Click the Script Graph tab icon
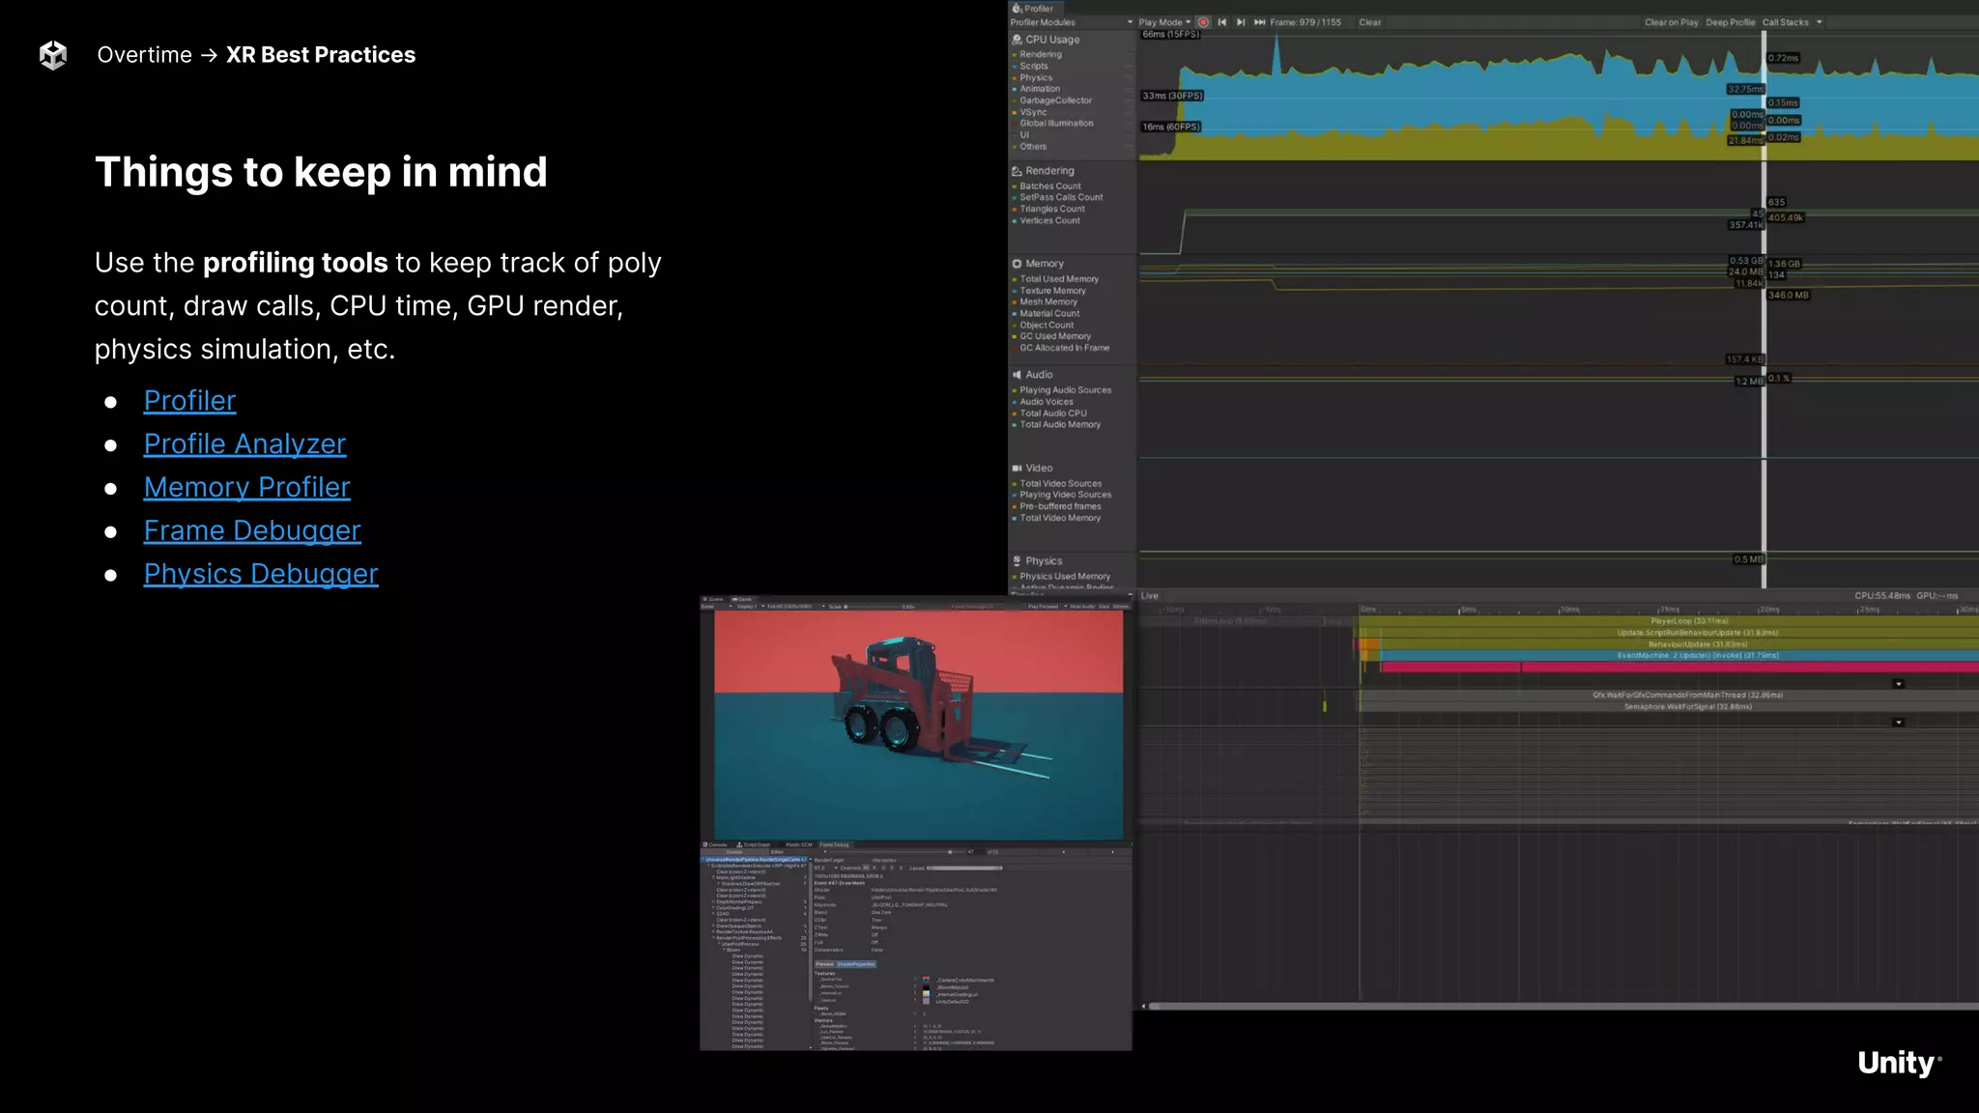Image resolution: width=1979 pixels, height=1113 pixels. pyautogui.click(x=739, y=844)
